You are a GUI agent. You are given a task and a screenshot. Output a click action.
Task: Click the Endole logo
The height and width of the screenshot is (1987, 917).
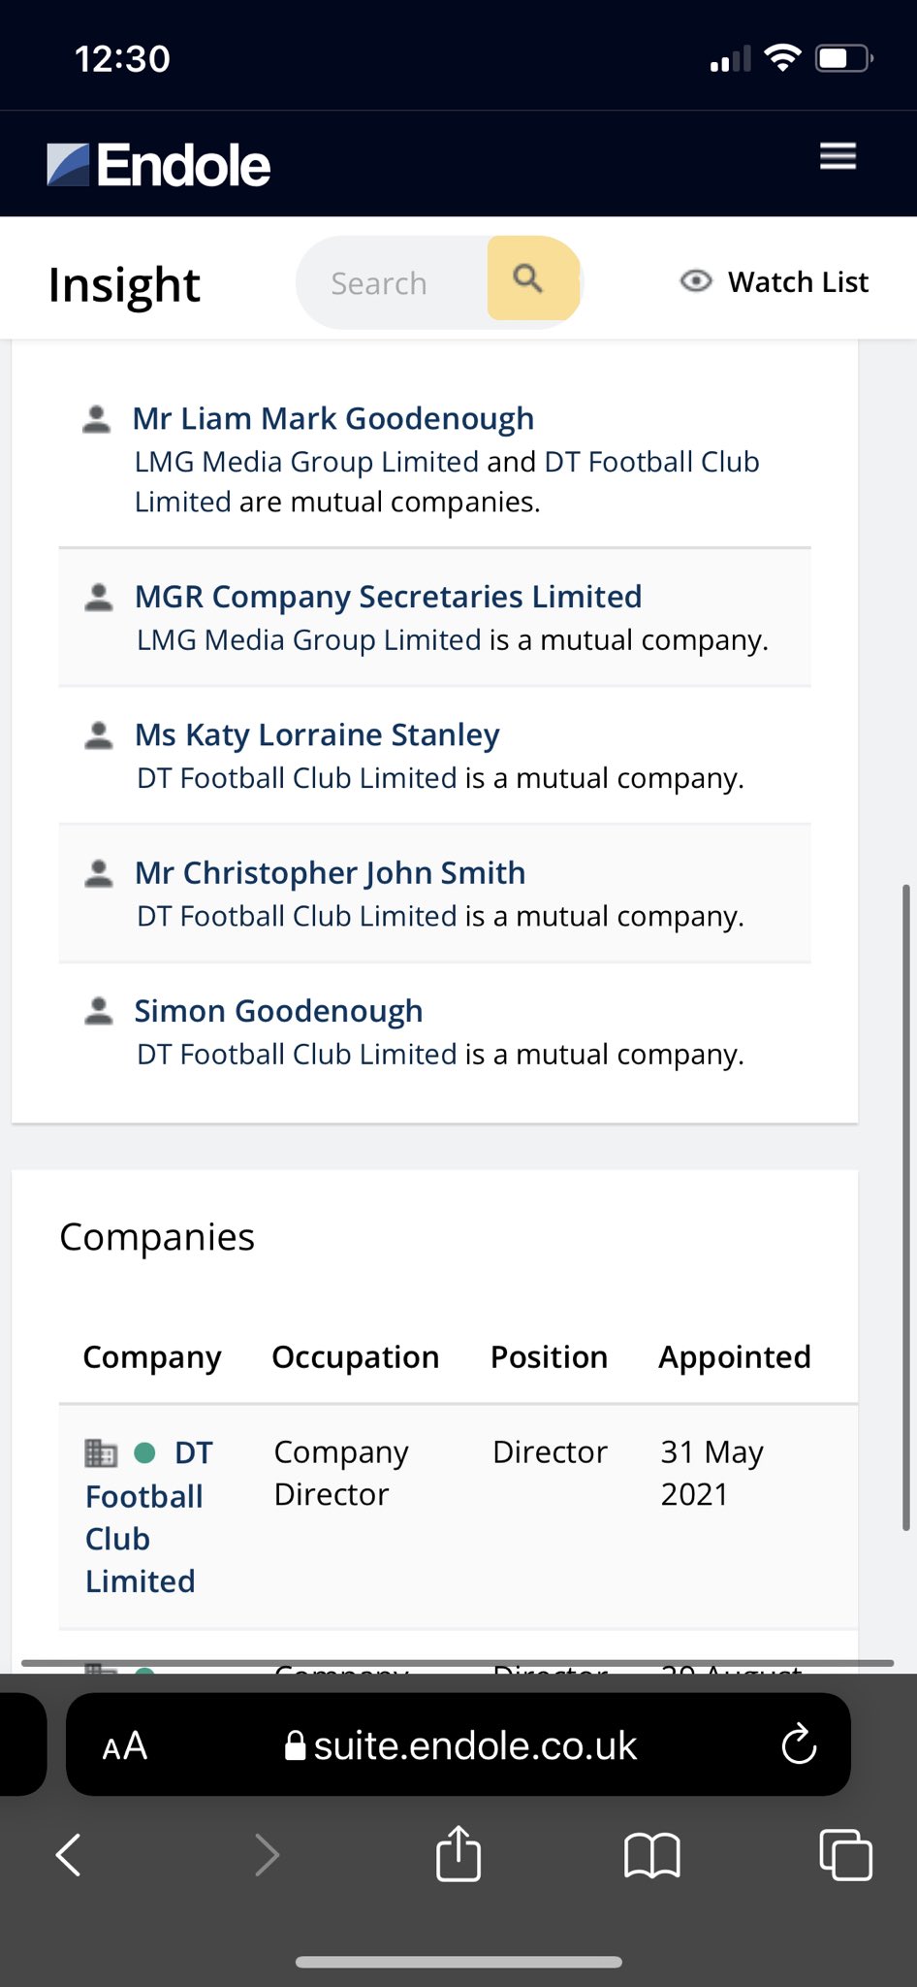coord(159,165)
